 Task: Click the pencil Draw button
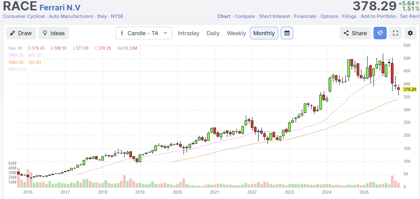21,33
